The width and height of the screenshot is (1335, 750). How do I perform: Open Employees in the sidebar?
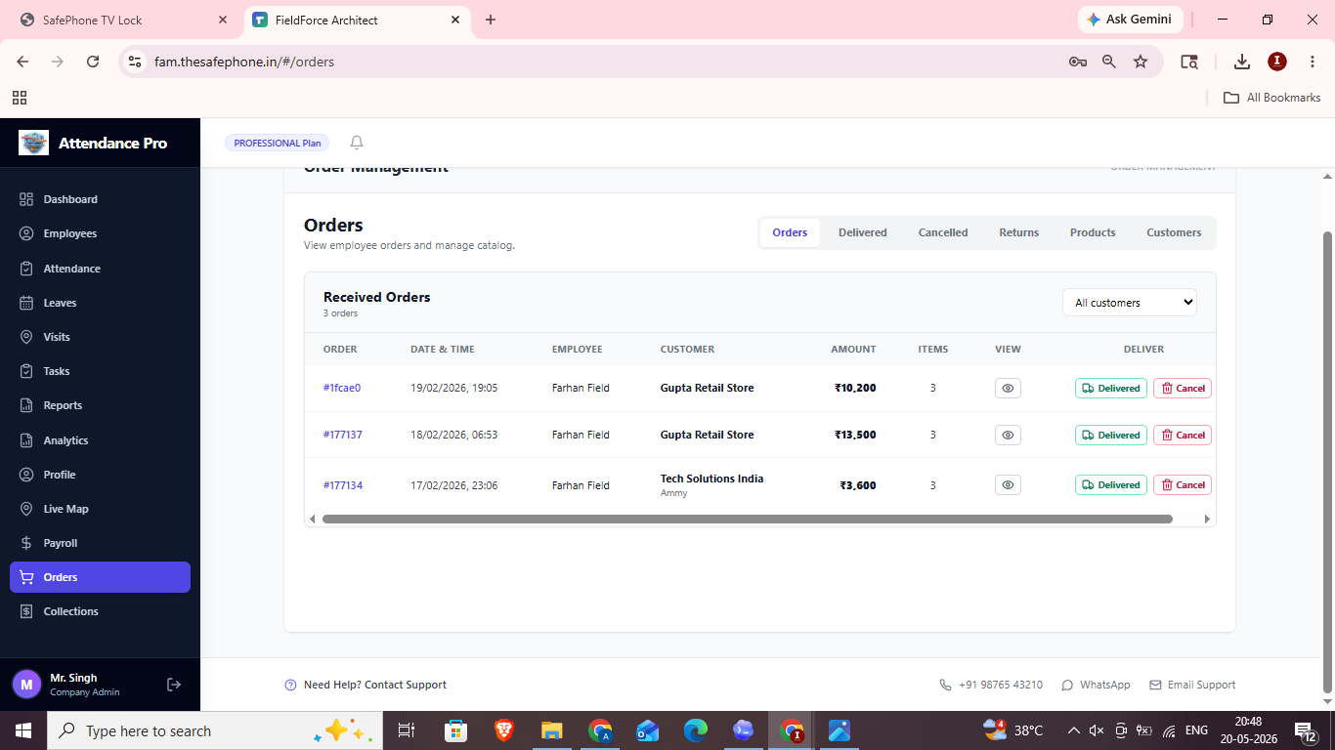100,233
